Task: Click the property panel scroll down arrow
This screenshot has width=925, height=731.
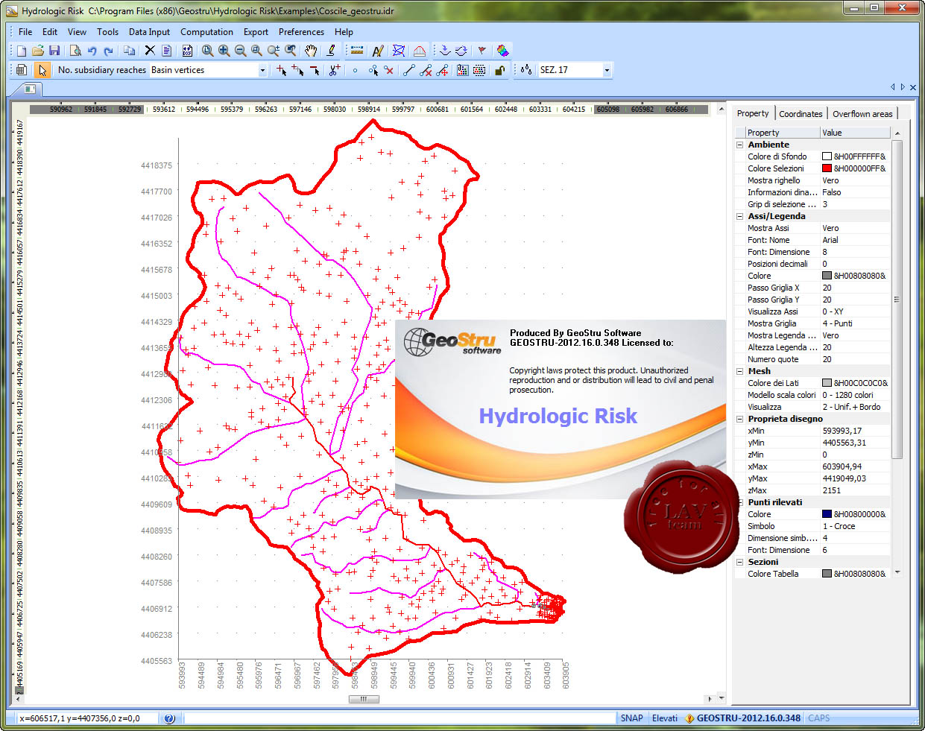Action: (897, 573)
